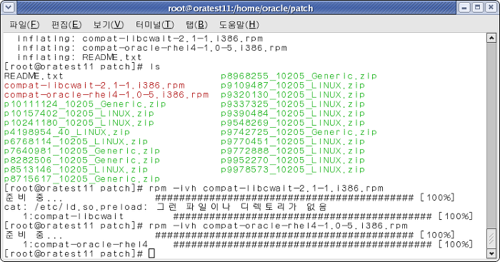
Task: Maximize the terminal window
Action: tap(478, 8)
